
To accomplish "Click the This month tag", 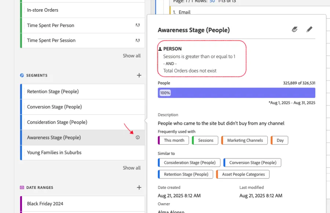I will coord(173,140).
